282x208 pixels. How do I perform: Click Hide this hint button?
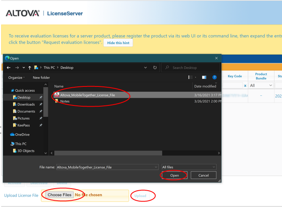pyautogui.click(x=118, y=43)
